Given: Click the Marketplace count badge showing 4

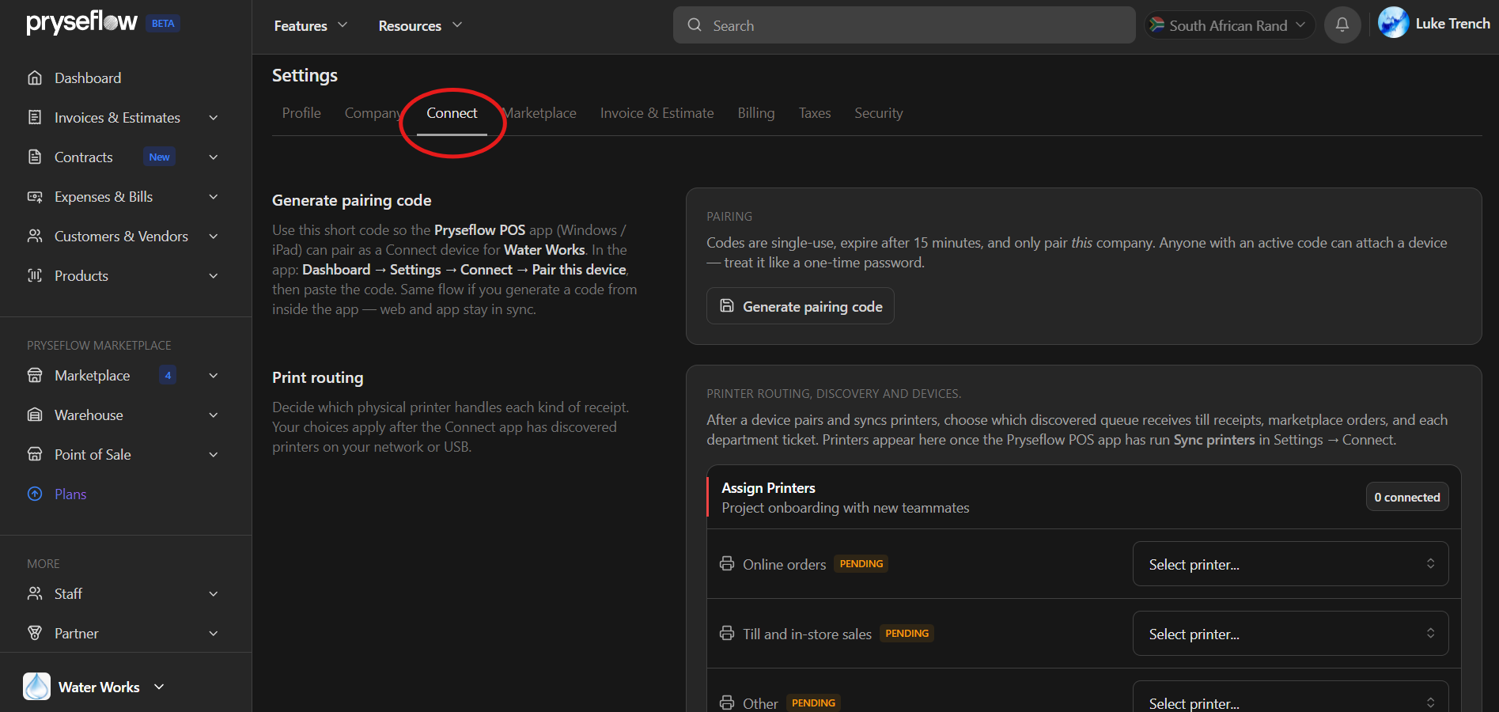Looking at the screenshot, I should point(168,375).
